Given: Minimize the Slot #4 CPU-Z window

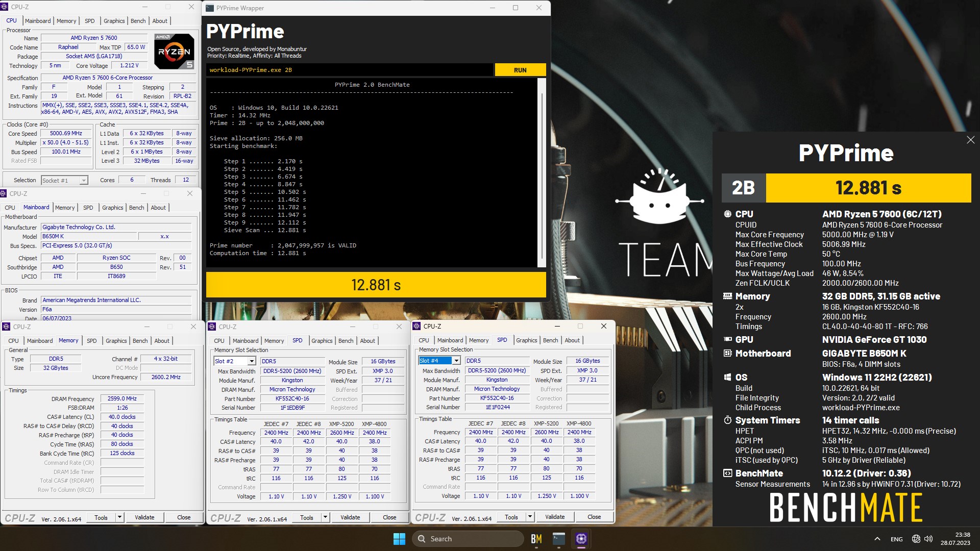Looking at the screenshot, I should [x=557, y=326].
